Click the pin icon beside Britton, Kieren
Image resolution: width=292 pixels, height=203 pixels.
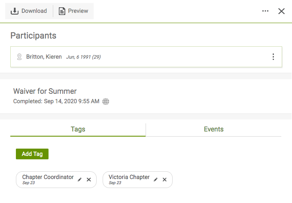(x=19, y=57)
